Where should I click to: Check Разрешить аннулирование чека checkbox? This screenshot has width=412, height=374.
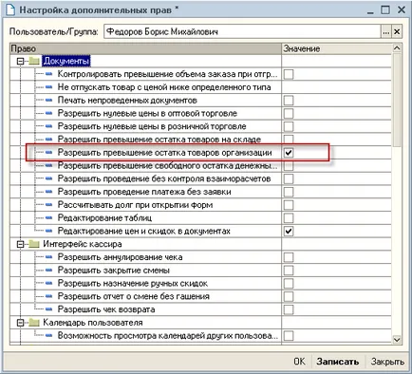(289, 257)
